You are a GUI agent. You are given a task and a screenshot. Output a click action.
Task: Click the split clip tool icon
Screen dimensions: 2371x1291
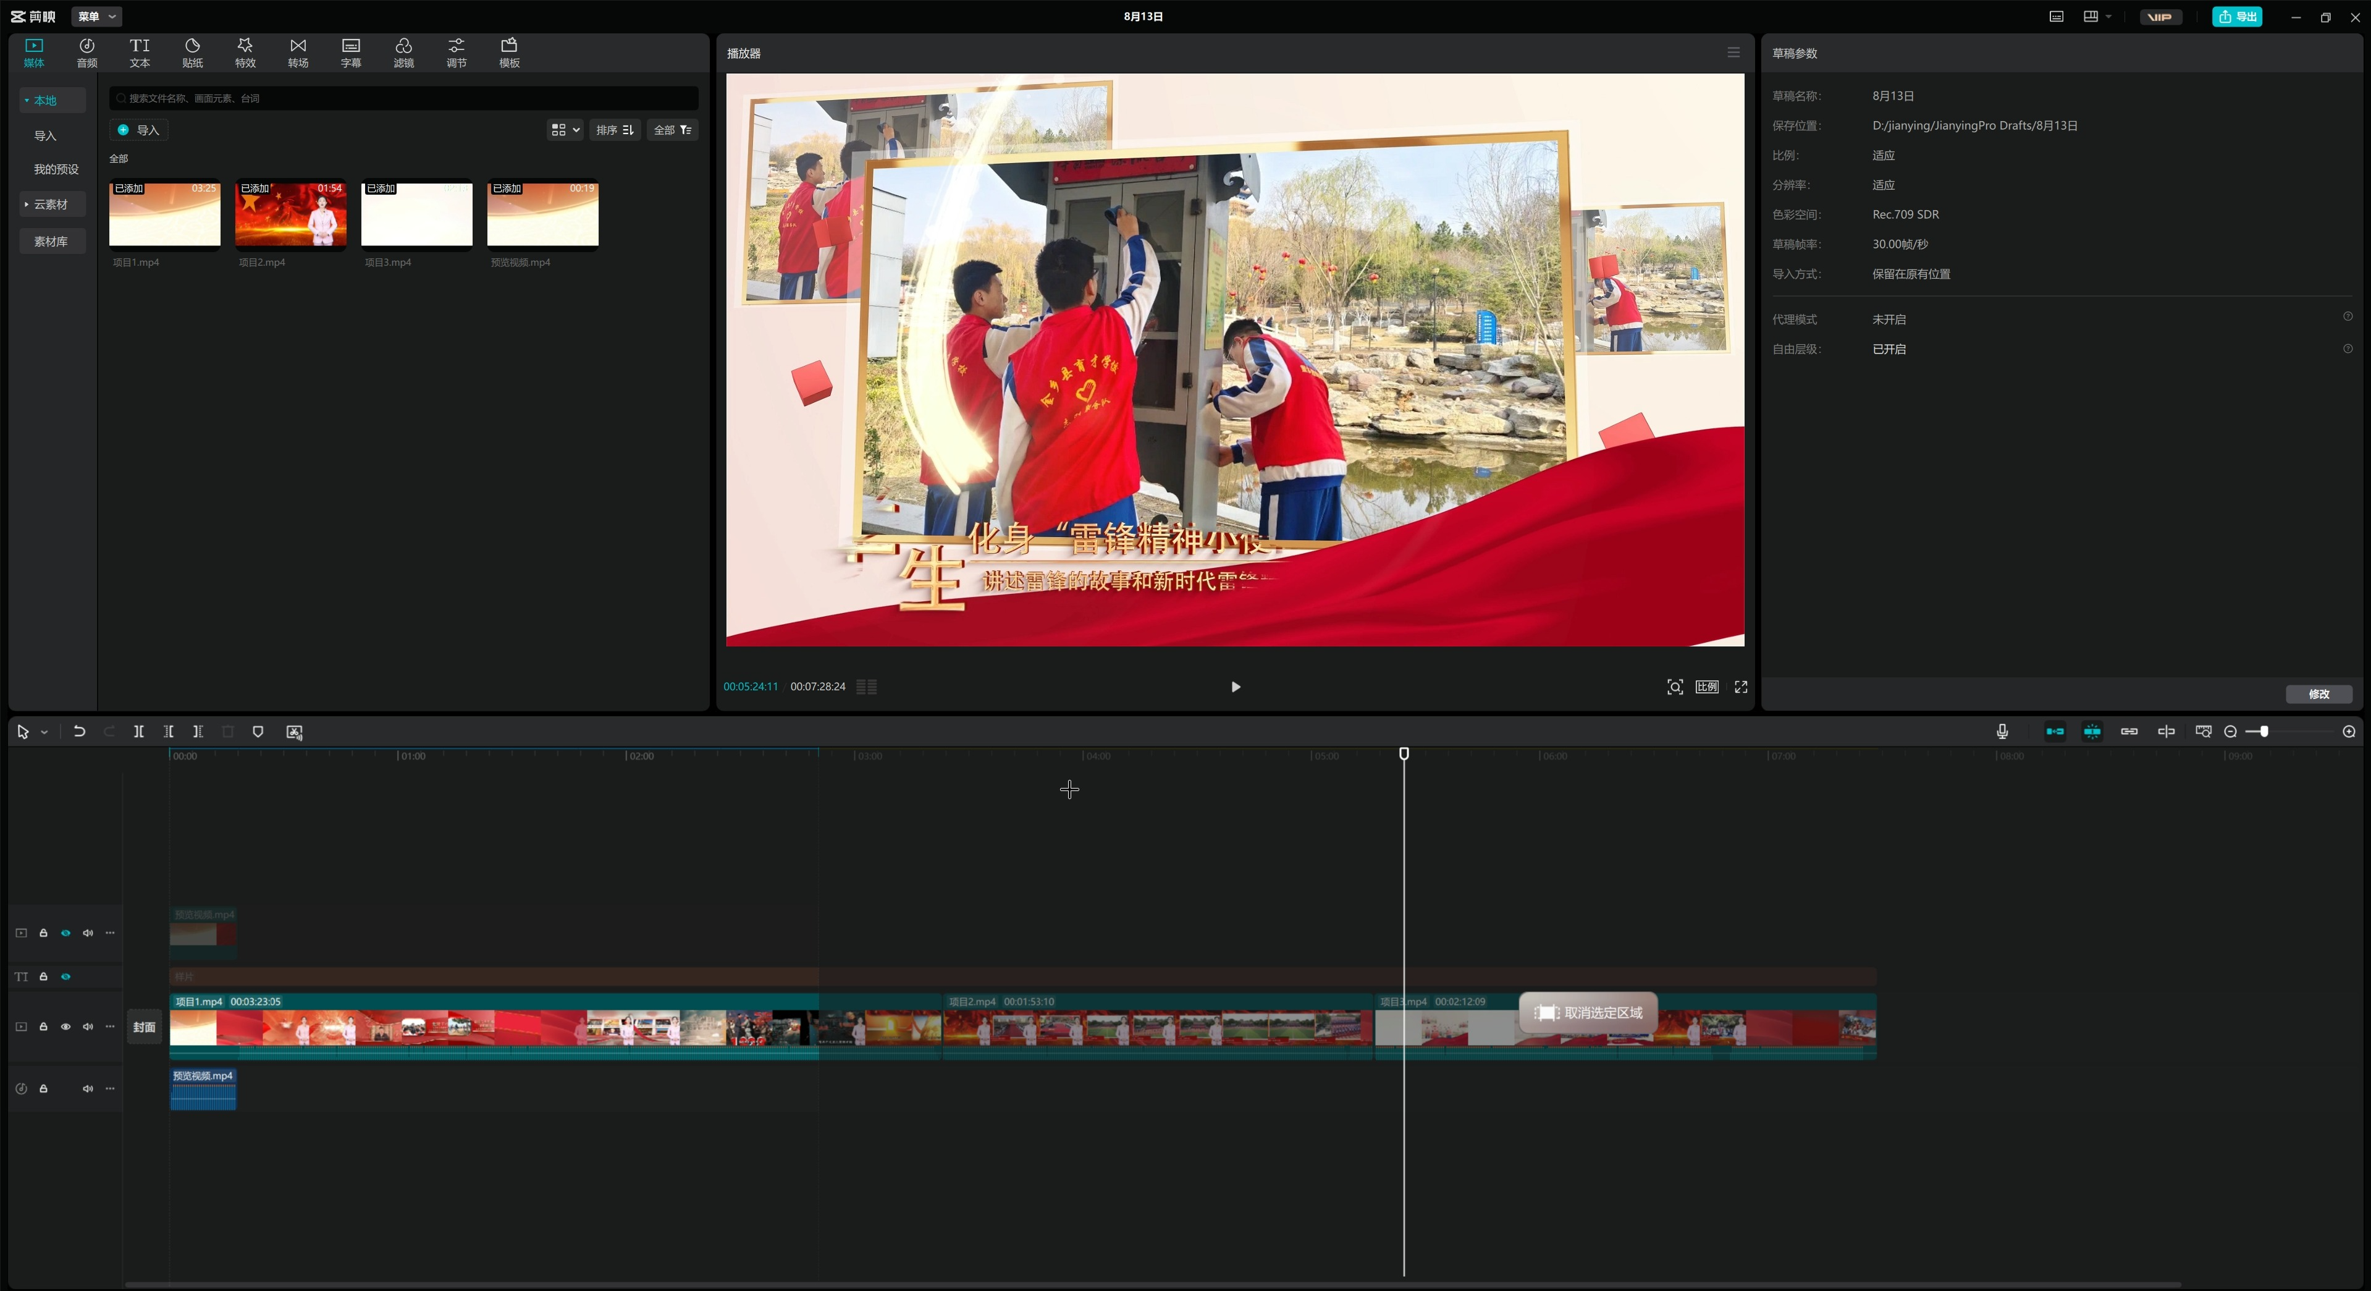coord(138,732)
